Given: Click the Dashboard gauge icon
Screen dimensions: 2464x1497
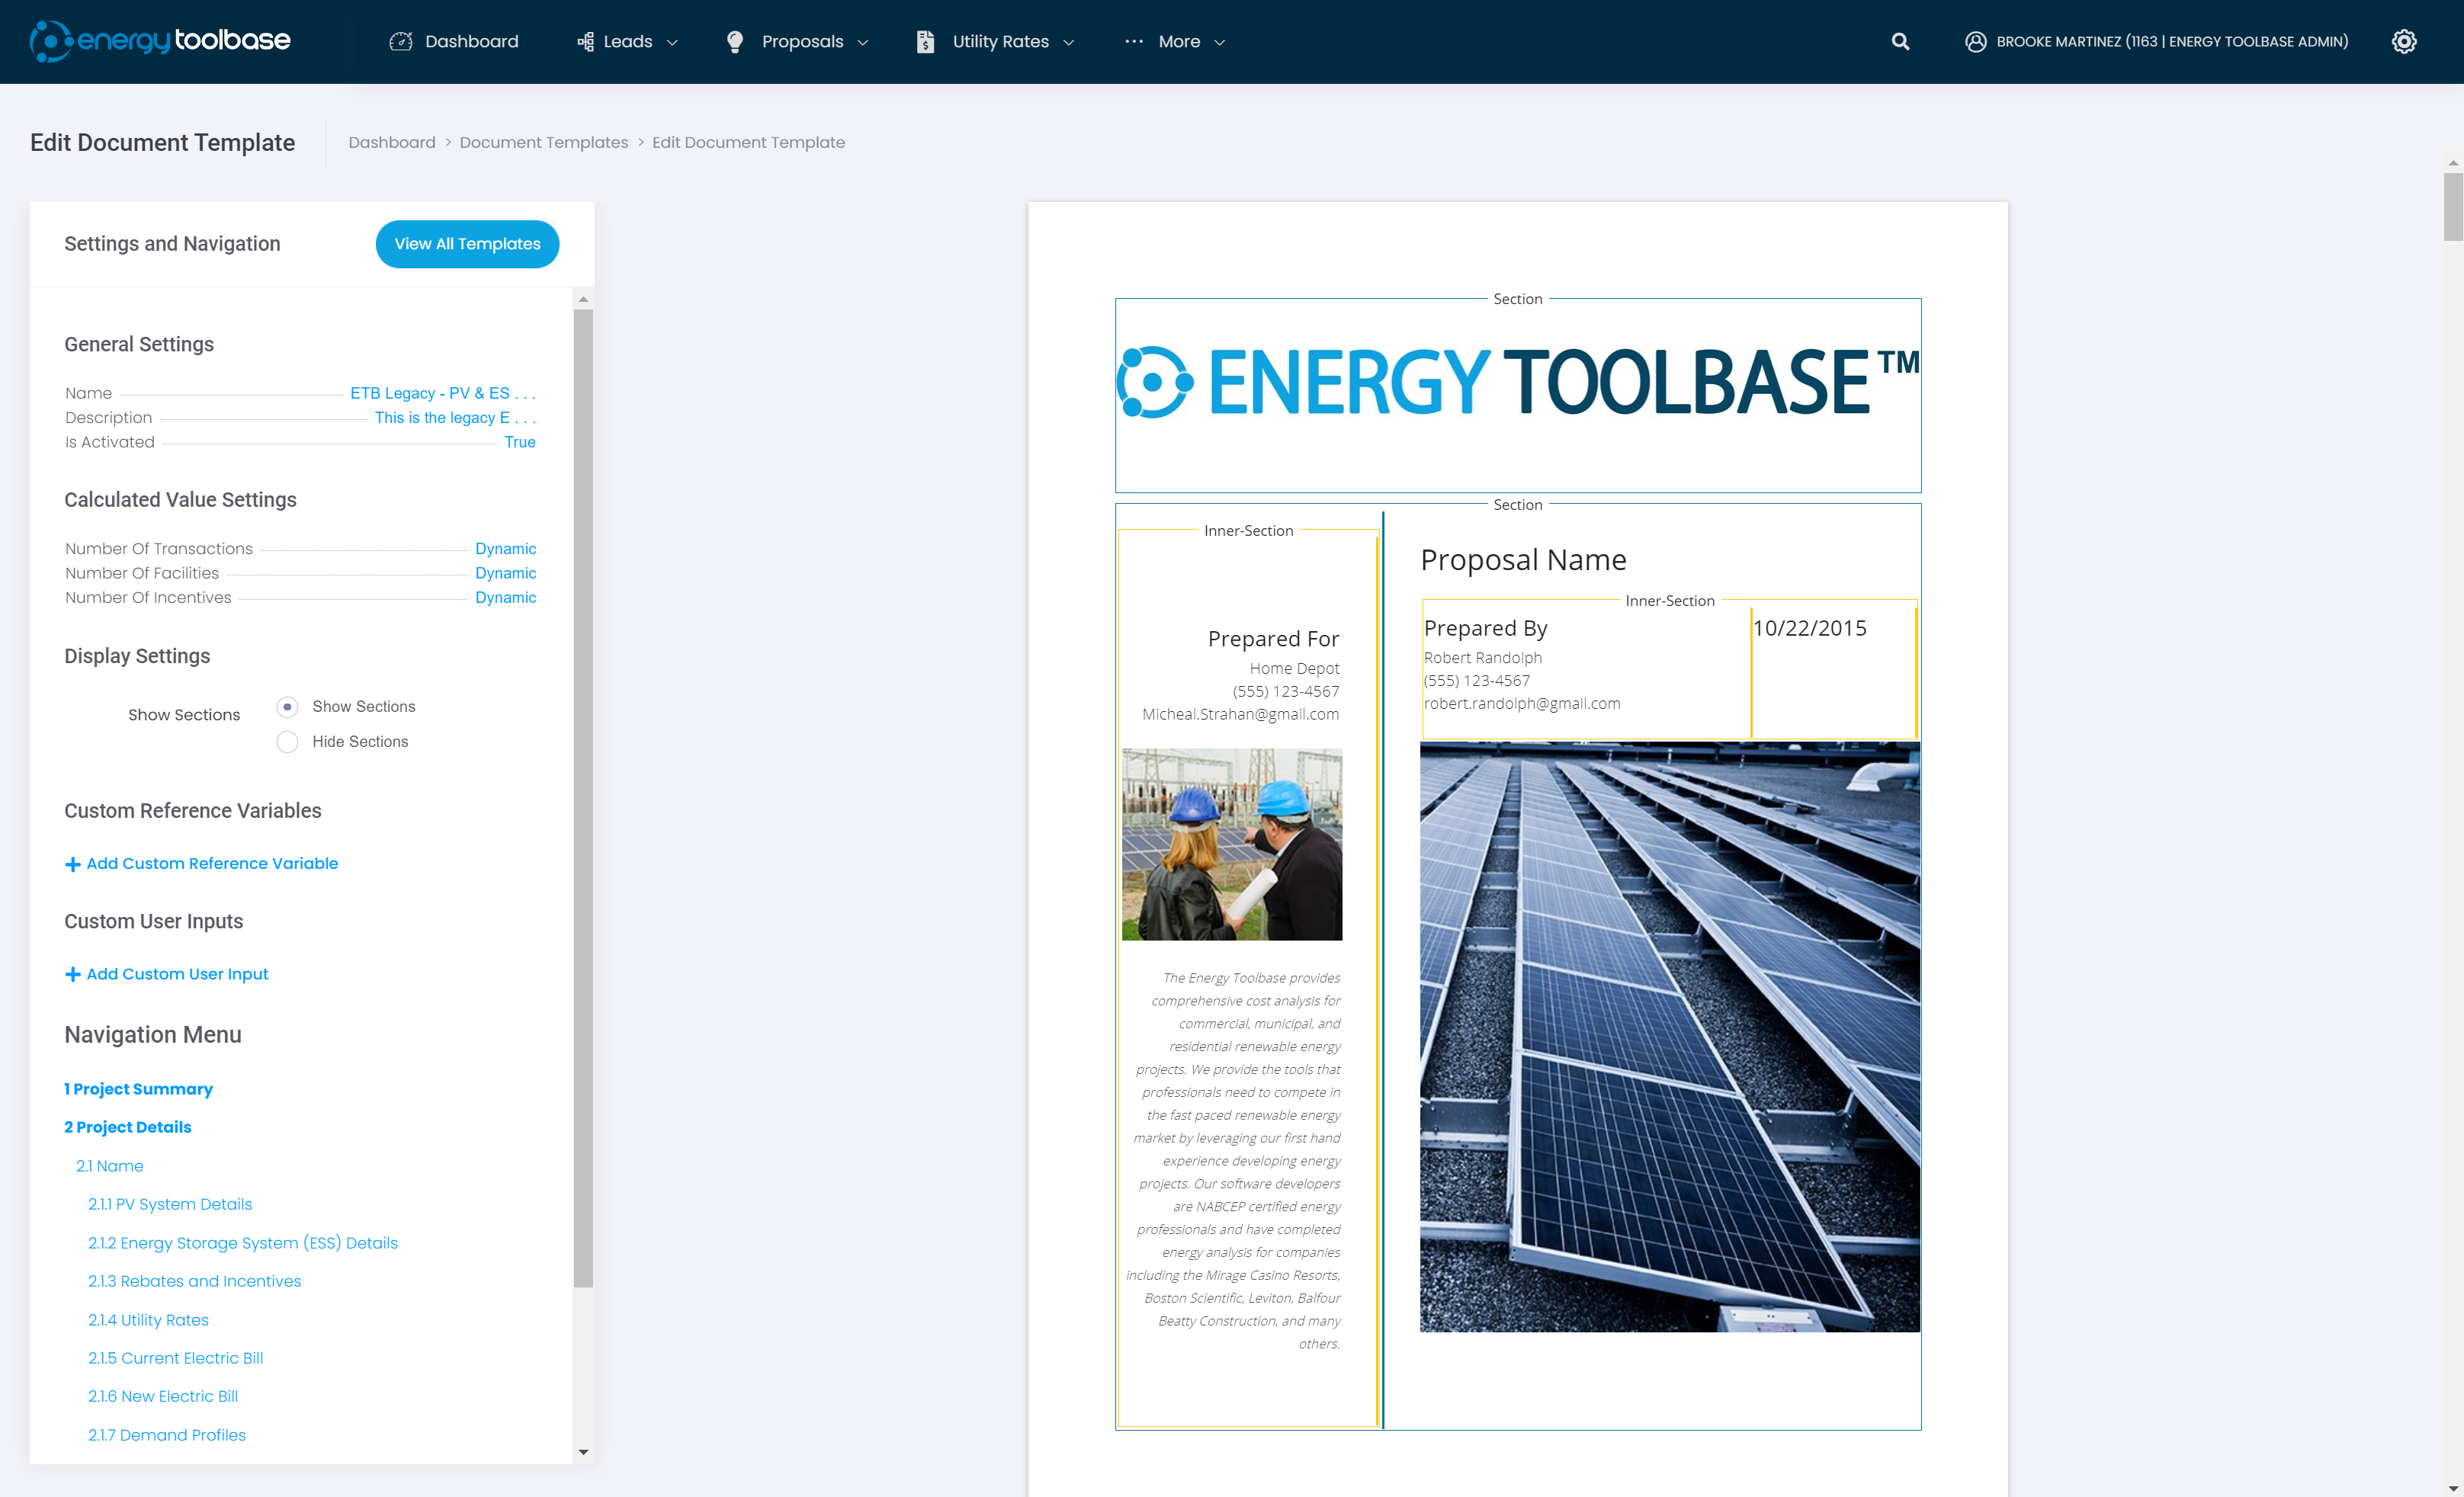Looking at the screenshot, I should [x=401, y=42].
